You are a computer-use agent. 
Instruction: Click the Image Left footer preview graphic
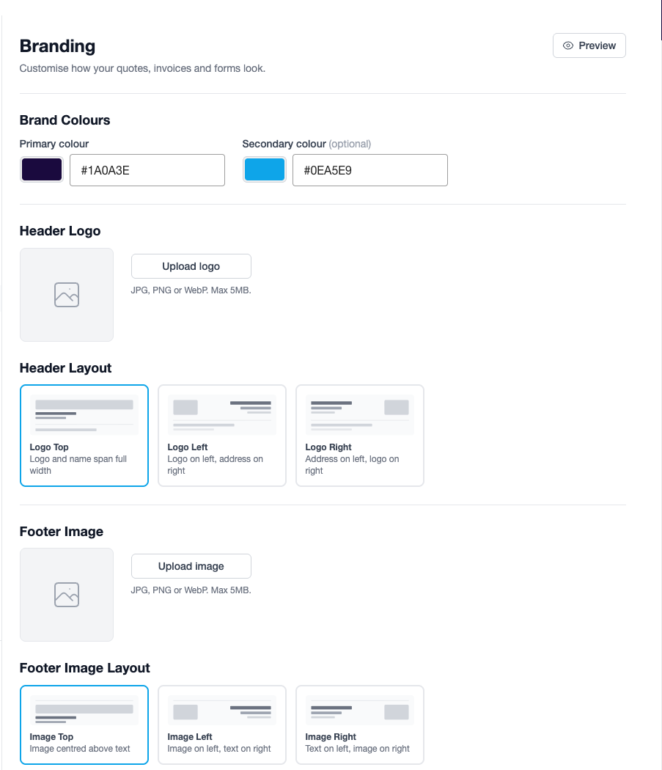tap(222, 710)
